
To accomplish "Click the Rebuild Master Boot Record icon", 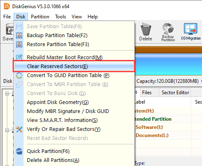I will [19, 57].
